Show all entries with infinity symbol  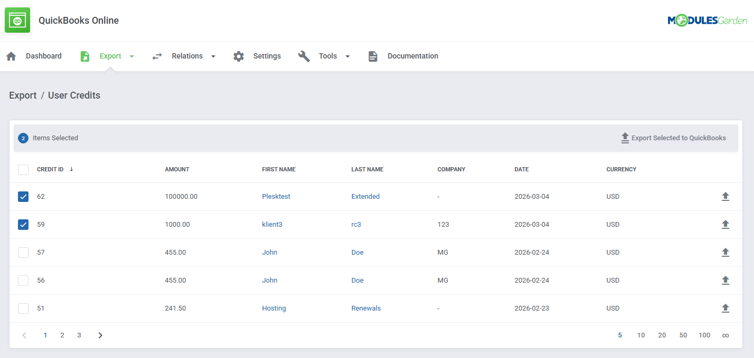click(725, 335)
